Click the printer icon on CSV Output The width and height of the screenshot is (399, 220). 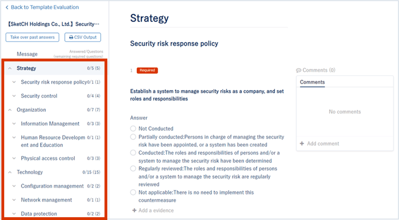71,38
